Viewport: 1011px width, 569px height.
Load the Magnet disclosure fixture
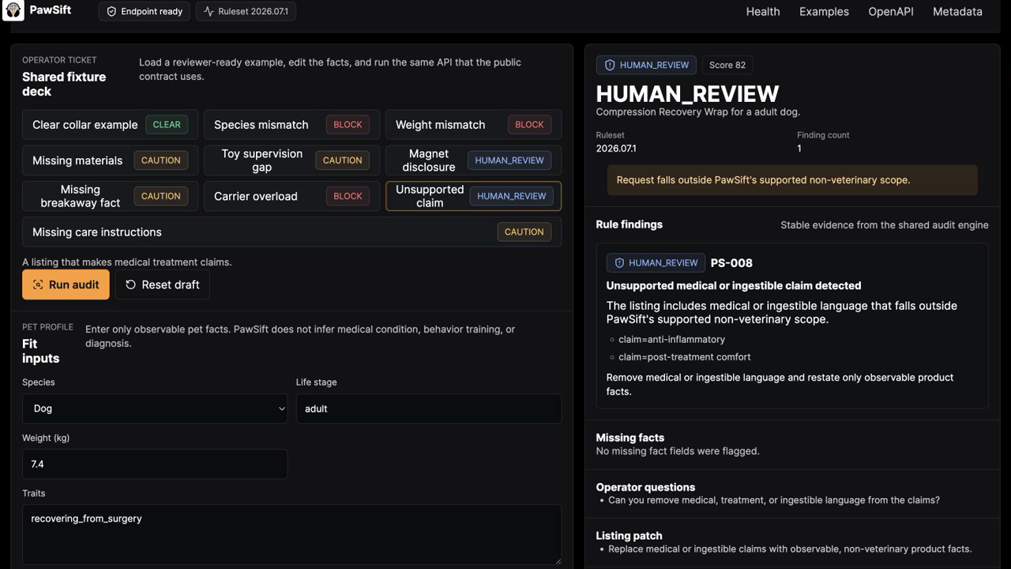[x=473, y=160]
